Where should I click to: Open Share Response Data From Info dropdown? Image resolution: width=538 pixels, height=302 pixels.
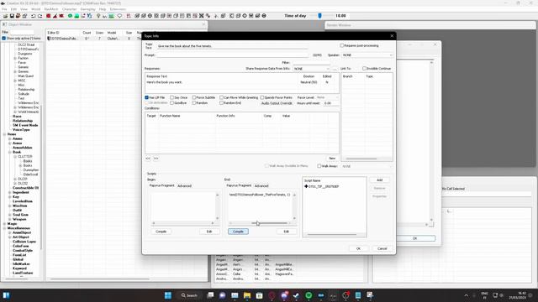point(312,69)
